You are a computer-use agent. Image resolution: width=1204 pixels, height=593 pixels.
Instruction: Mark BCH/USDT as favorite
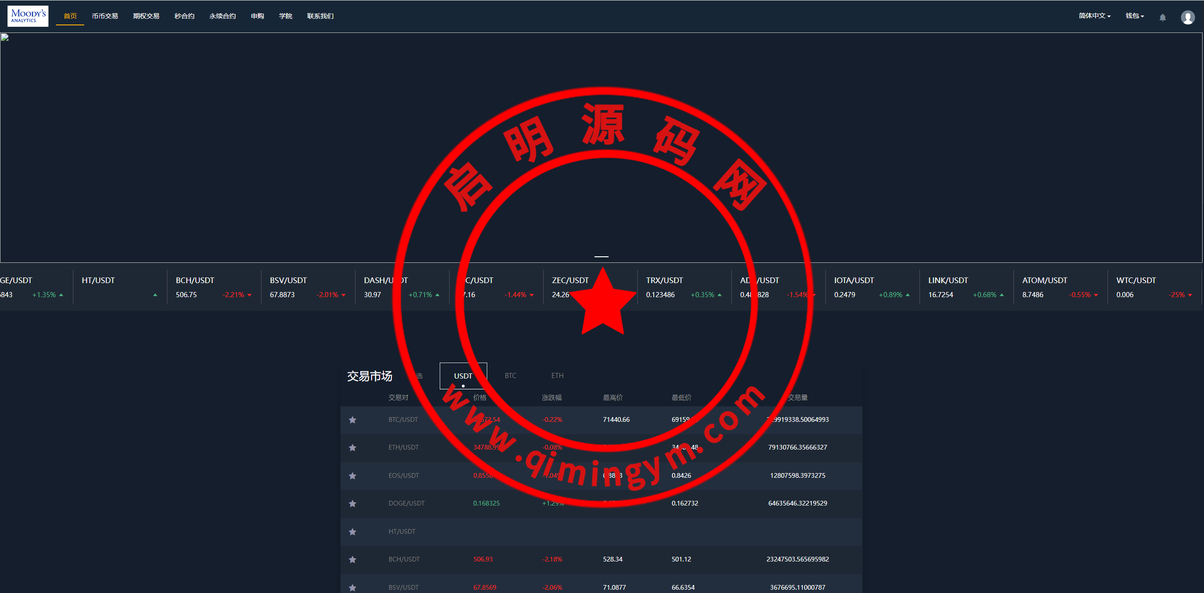(x=352, y=560)
